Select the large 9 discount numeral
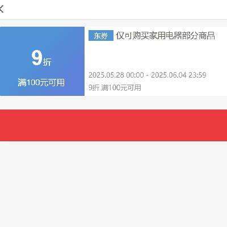 [37, 58]
